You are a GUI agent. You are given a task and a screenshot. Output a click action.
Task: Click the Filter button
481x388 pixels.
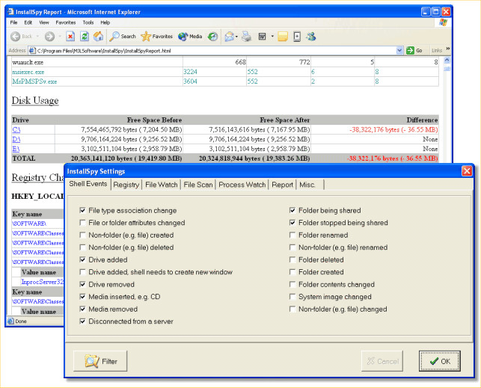click(x=100, y=361)
